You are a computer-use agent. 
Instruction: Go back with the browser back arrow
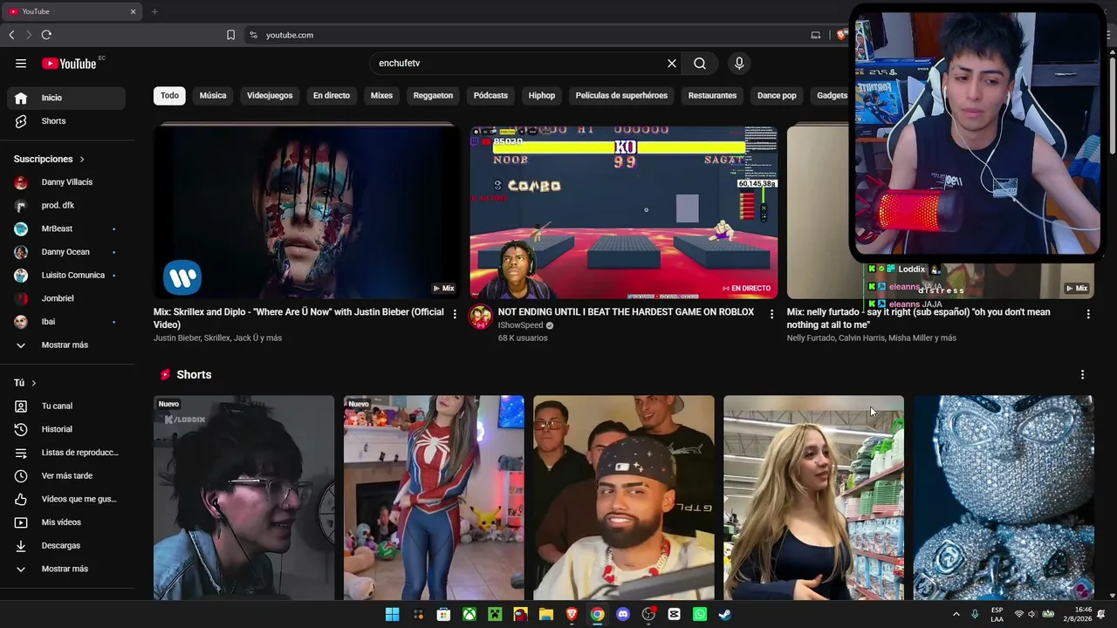pyautogui.click(x=11, y=35)
